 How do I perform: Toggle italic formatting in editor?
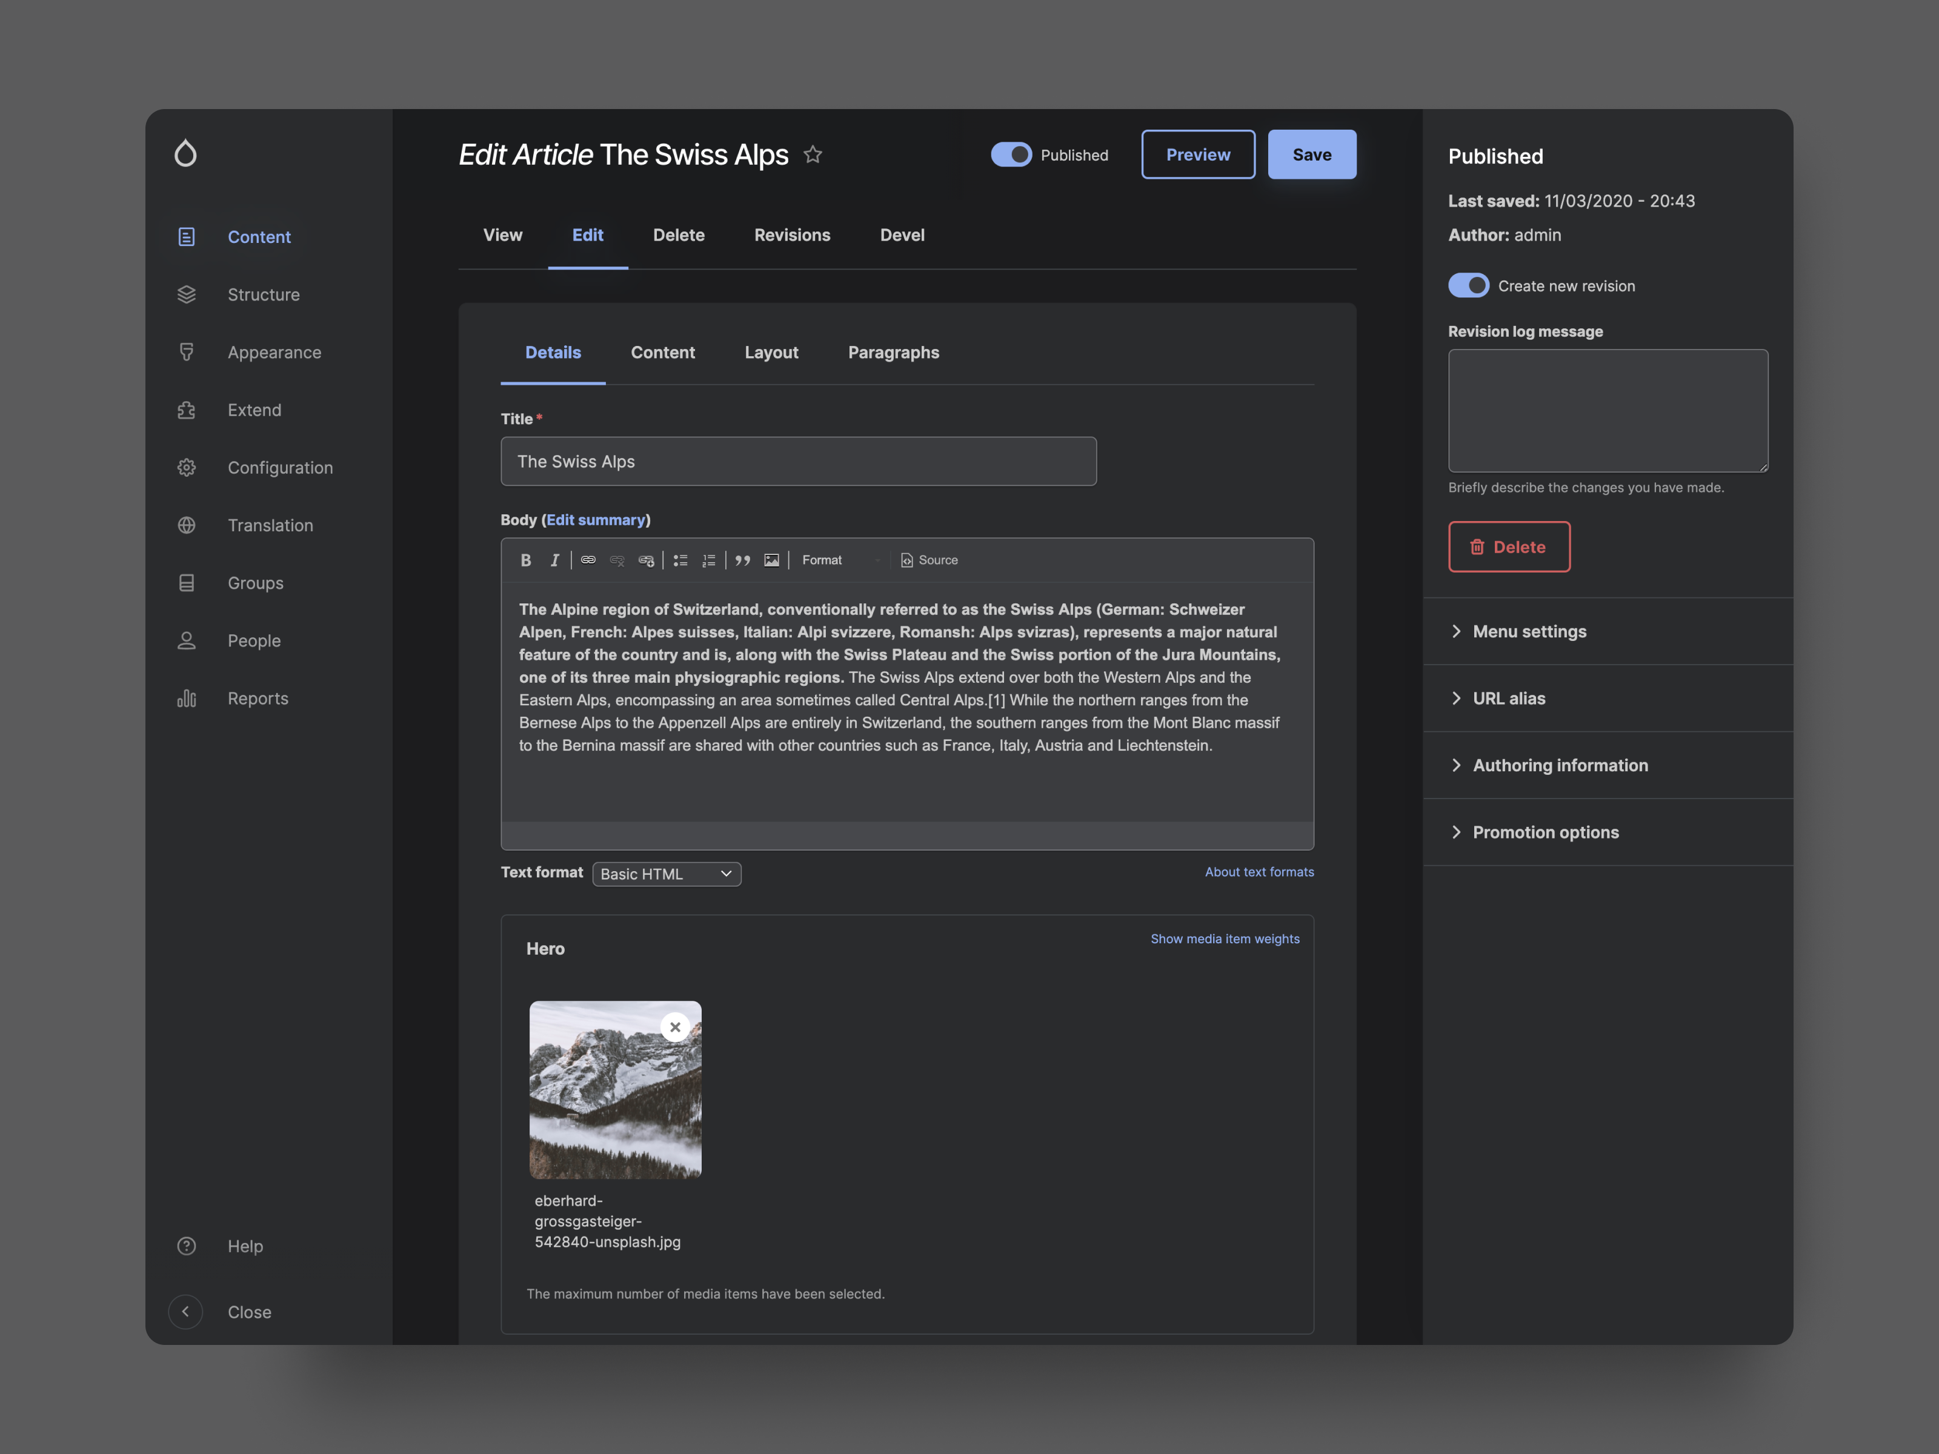(x=555, y=560)
